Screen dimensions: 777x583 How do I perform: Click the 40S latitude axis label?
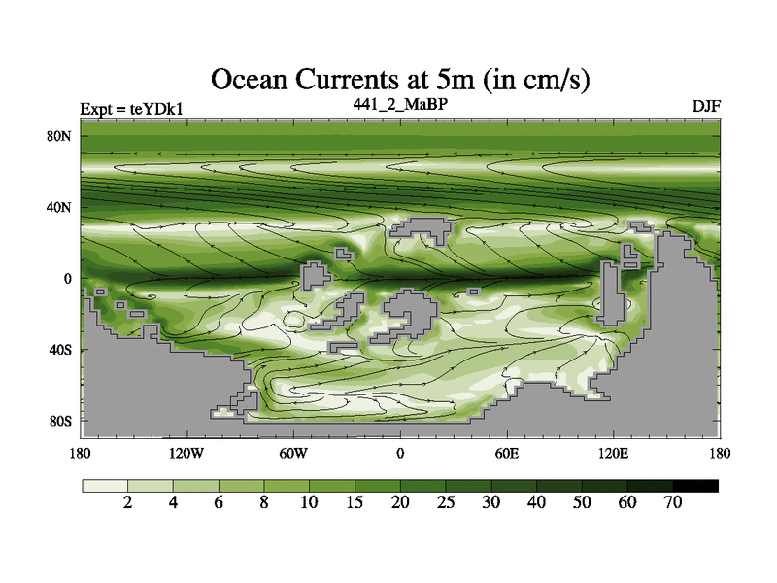(60, 349)
